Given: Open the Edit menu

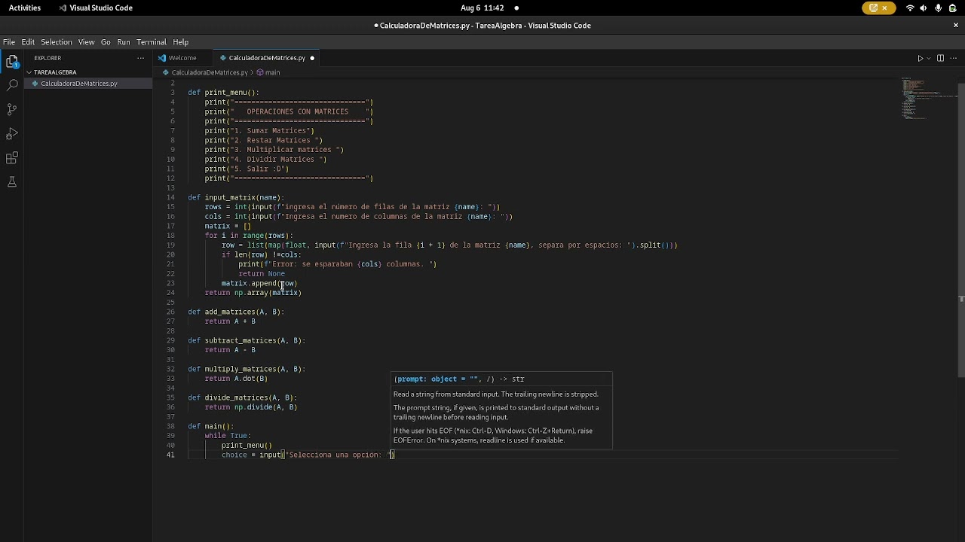Looking at the screenshot, I should (28, 42).
